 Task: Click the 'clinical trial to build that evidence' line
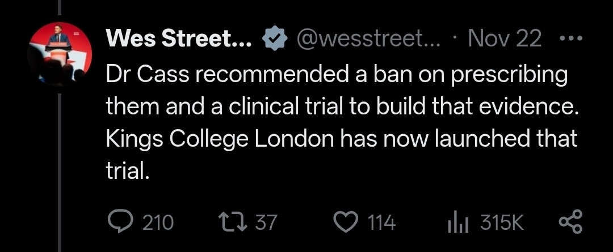pos(341,107)
